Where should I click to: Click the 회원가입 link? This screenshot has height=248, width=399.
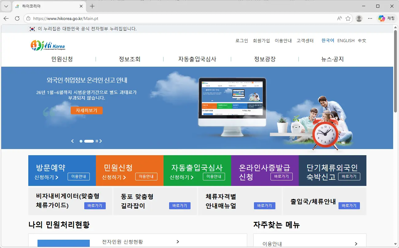(x=261, y=41)
